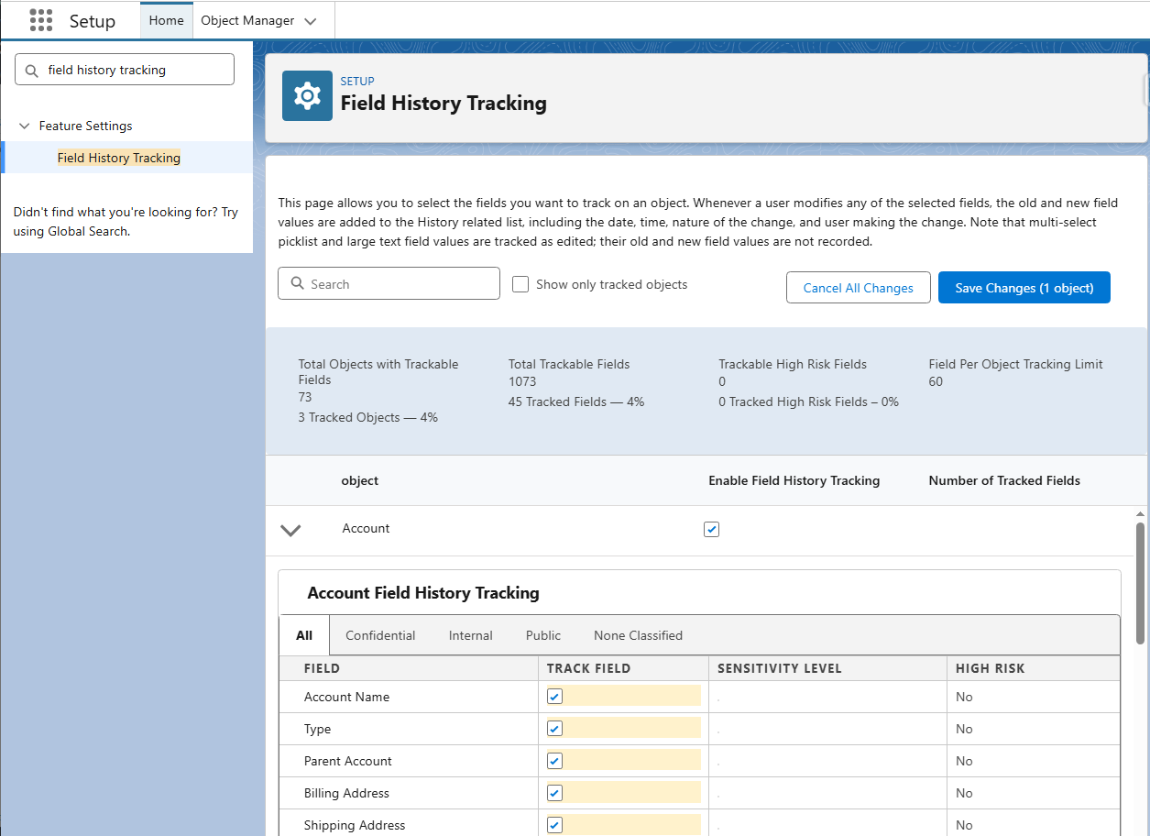Viewport: 1150px width, 836px height.
Task: Click the object list vertical scrollbar
Action: coord(1141,583)
